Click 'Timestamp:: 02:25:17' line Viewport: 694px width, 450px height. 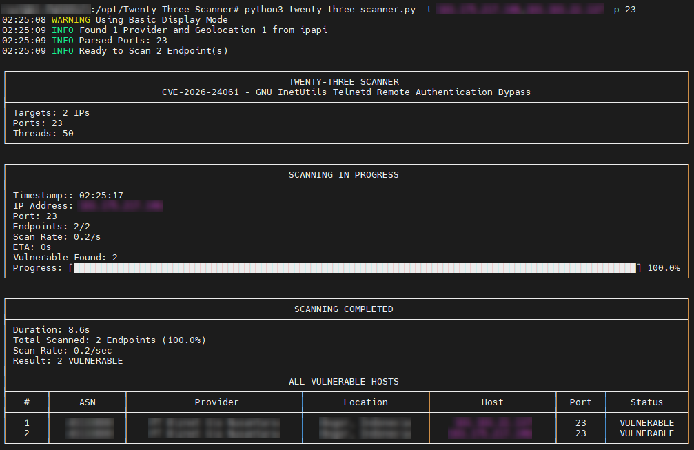pyautogui.click(x=68, y=196)
